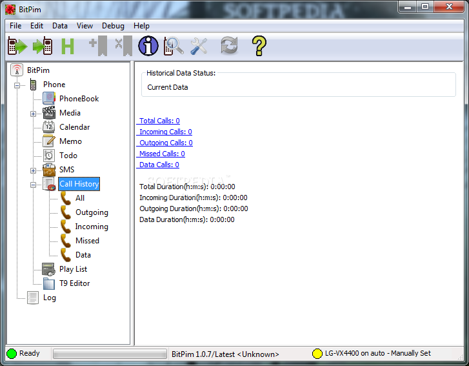This screenshot has width=469, height=366.
Task: Select Data under Call History
Action: (x=83, y=255)
